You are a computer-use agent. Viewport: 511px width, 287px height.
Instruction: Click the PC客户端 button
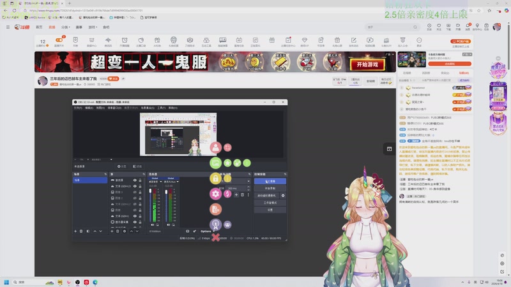461,41
